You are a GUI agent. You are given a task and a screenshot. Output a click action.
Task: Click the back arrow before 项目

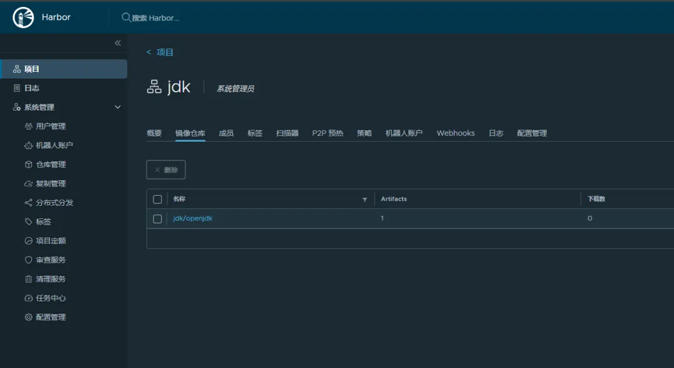(x=149, y=52)
